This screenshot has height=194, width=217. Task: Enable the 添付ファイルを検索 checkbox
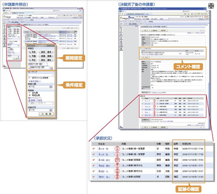[x=30, y=78]
